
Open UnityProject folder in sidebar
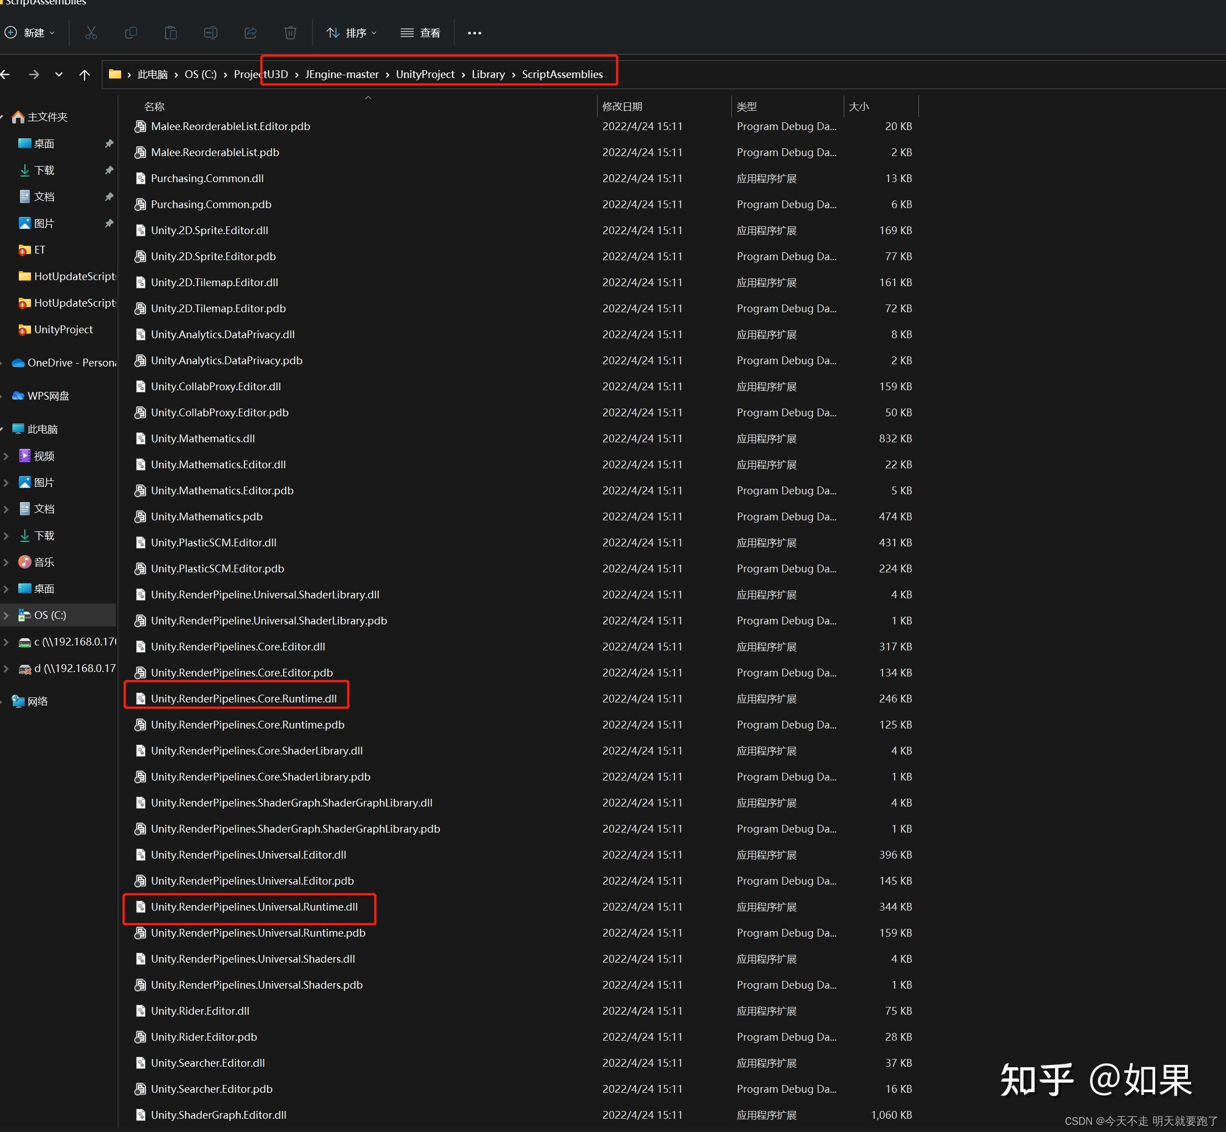point(56,329)
